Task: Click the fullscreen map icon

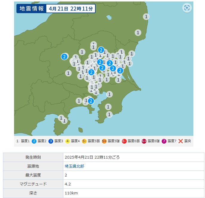Action: (x=187, y=8)
